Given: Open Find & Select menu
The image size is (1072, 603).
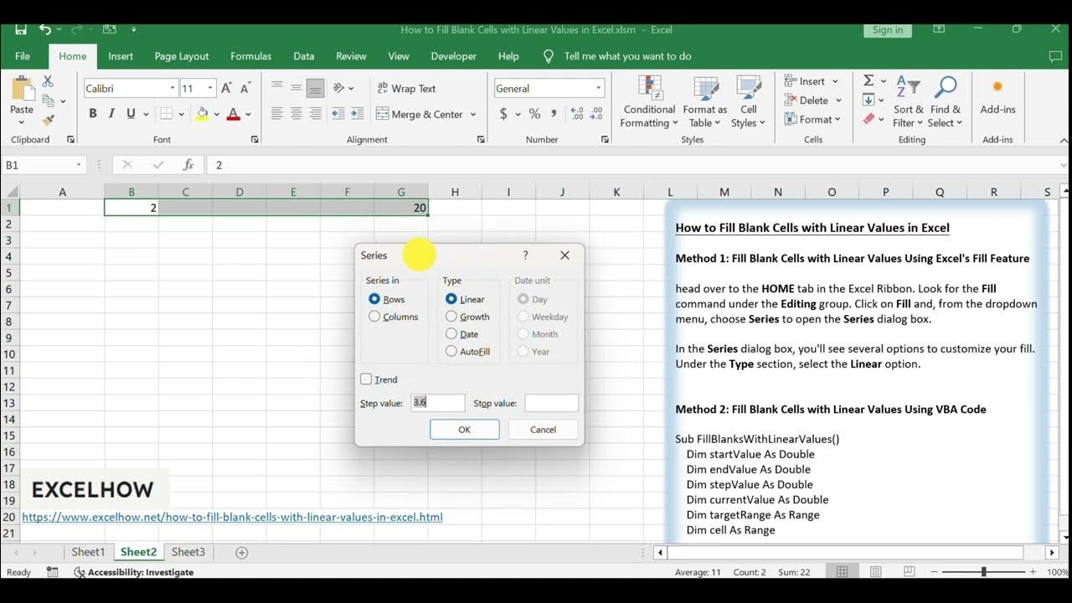Looking at the screenshot, I should [x=946, y=102].
